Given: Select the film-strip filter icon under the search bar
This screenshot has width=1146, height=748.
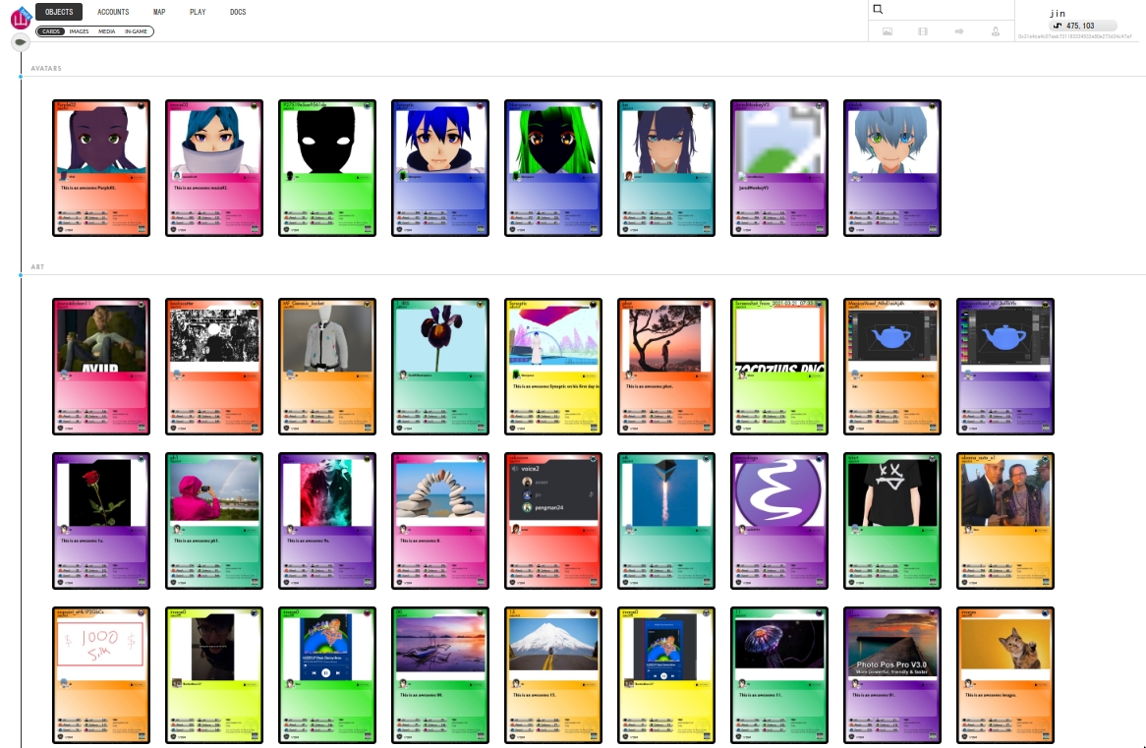Looking at the screenshot, I should (921, 30).
